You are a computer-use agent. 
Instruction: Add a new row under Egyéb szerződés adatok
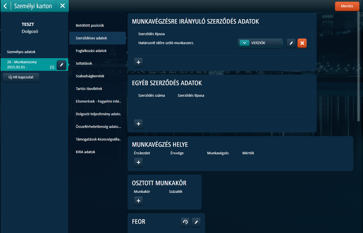[x=138, y=124]
